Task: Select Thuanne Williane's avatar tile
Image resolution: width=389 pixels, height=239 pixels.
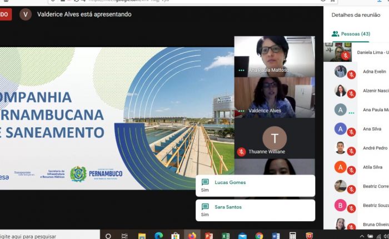Action: point(275,138)
